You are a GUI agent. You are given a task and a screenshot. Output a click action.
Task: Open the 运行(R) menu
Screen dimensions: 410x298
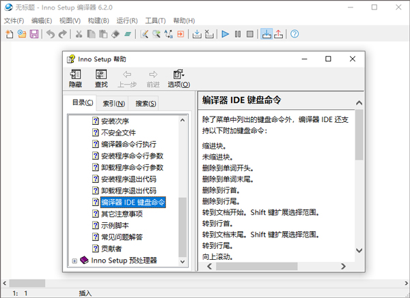(x=127, y=20)
